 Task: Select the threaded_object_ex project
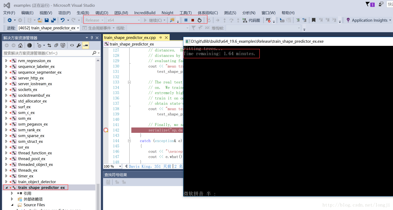coord(35,164)
